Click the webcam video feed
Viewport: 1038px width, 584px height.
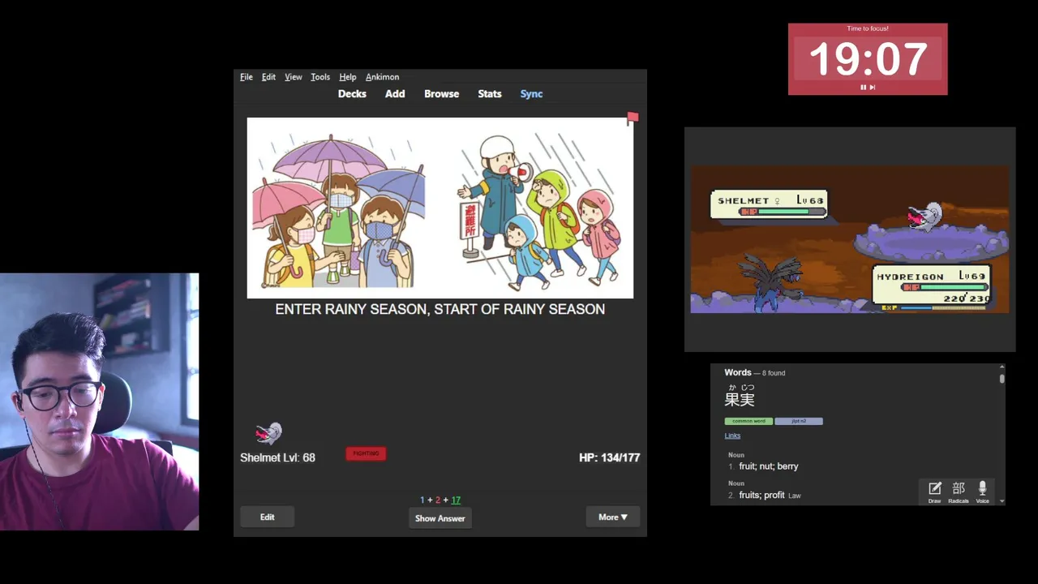(x=99, y=402)
